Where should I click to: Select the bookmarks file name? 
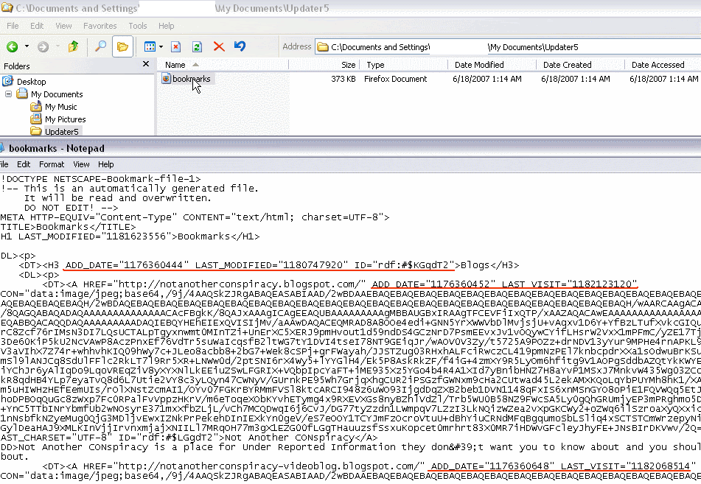click(x=192, y=79)
